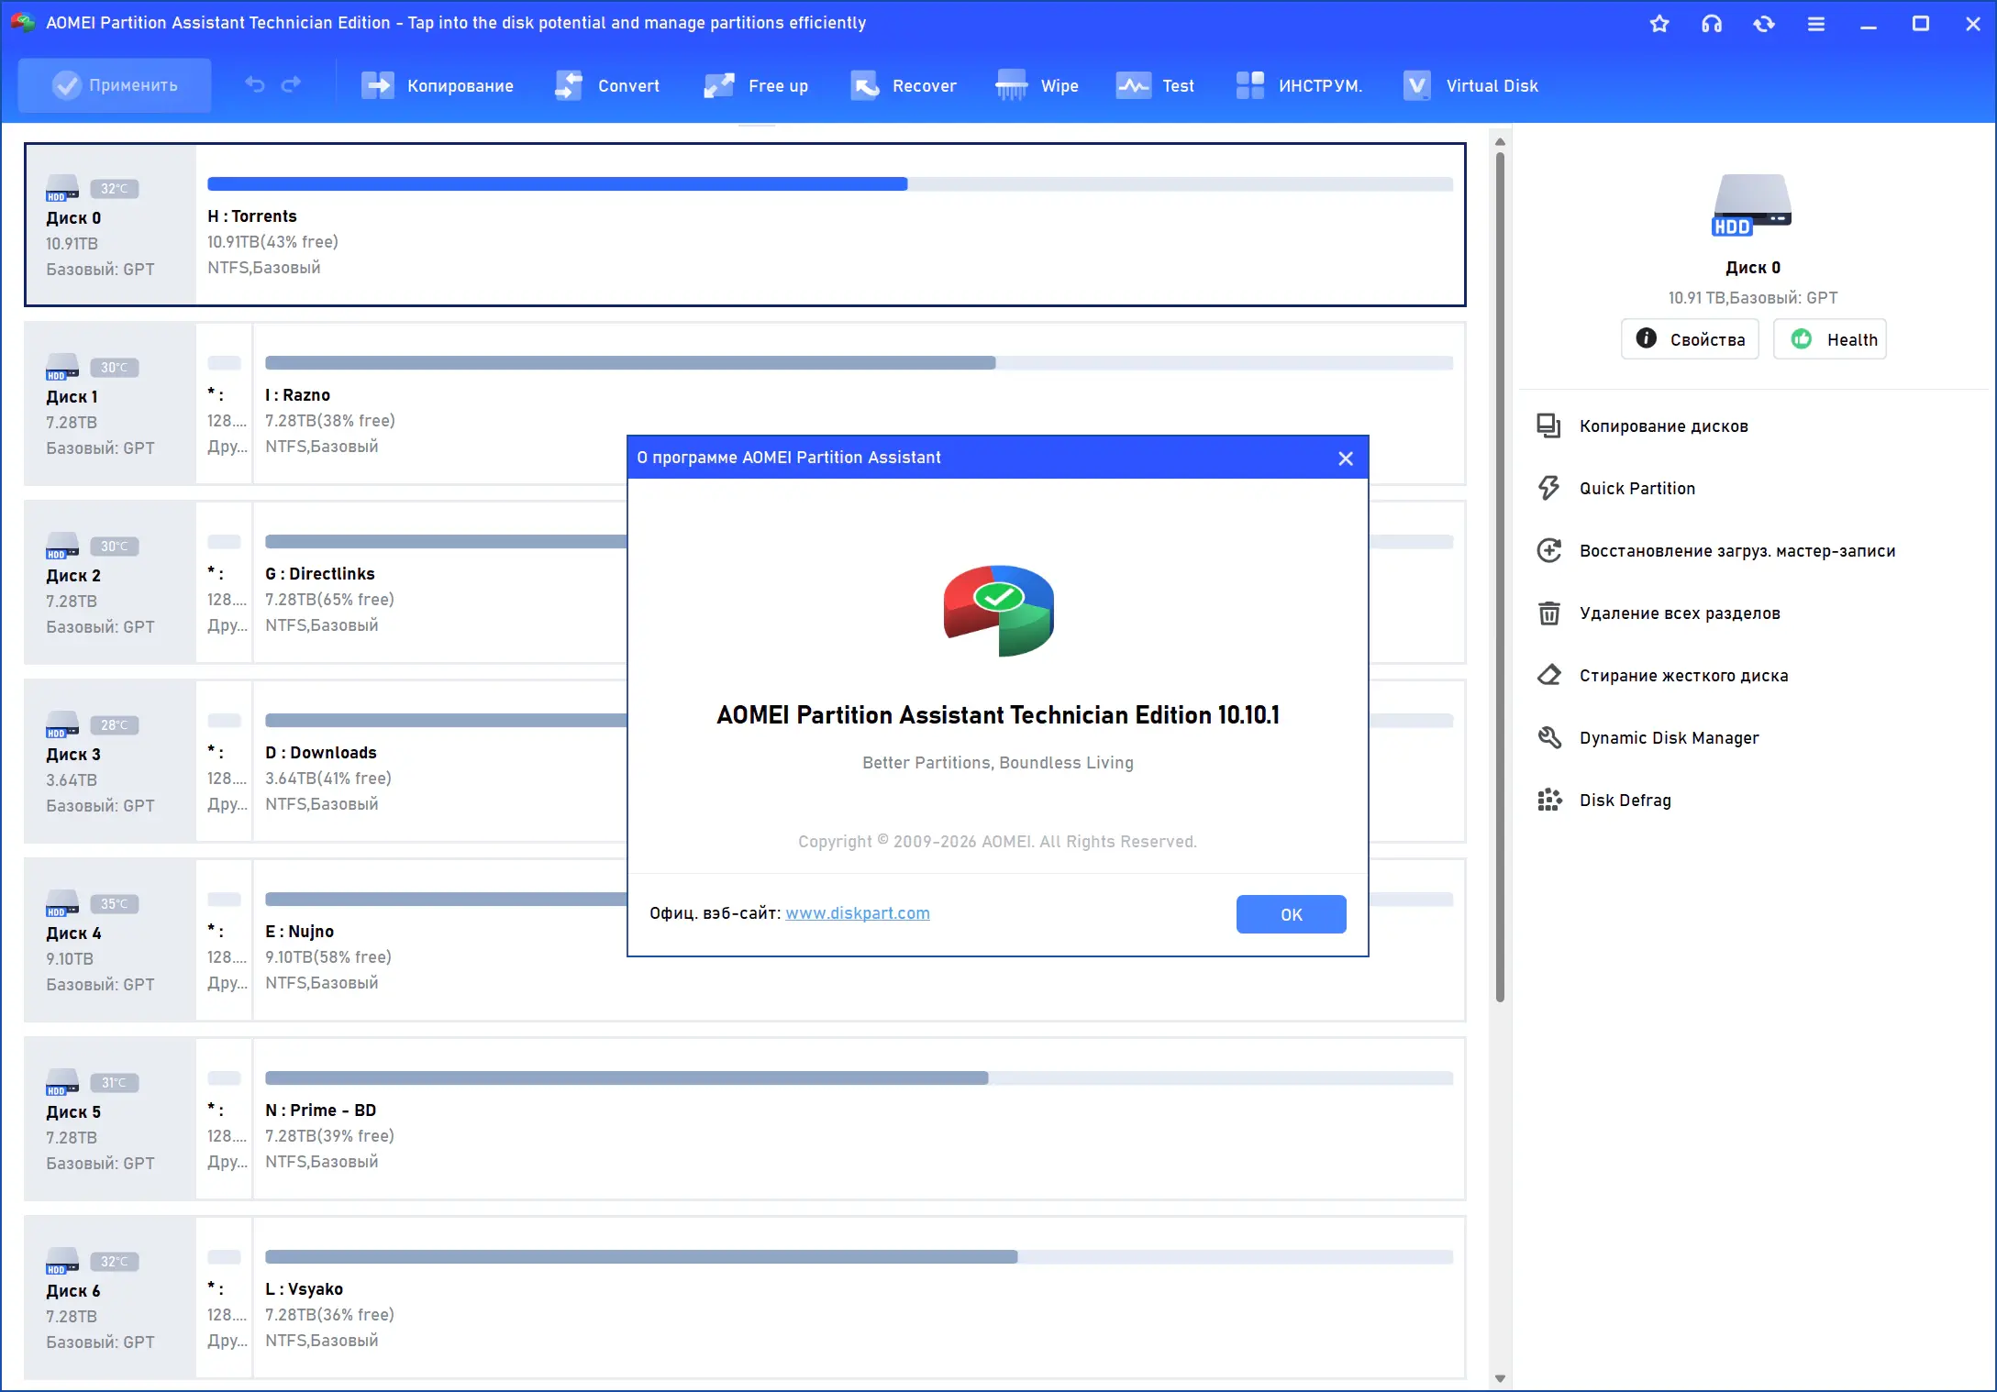Image resolution: width=1997 pixels, height=1392 pixels.
Task: Open Quick Partition in side panel
Action: (x=1636, y=489)
